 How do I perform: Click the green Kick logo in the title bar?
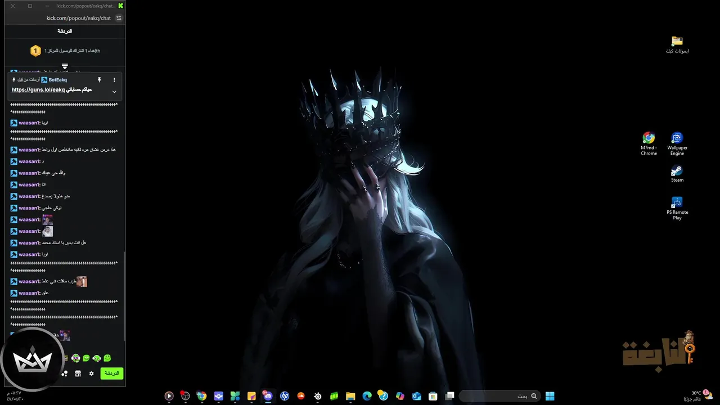(120, 6)
